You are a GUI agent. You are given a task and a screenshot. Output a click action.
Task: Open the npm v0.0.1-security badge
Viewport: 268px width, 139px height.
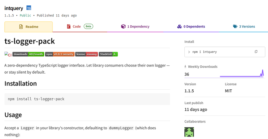tap(60, 54)
